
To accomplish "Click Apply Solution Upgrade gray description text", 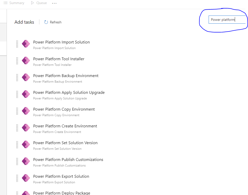I will point(60,98).
